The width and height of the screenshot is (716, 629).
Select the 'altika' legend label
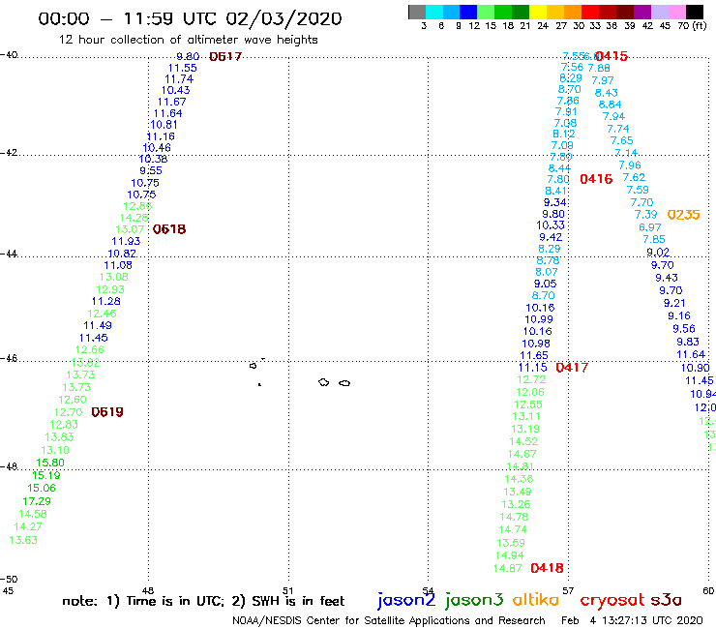pos(536,600)
